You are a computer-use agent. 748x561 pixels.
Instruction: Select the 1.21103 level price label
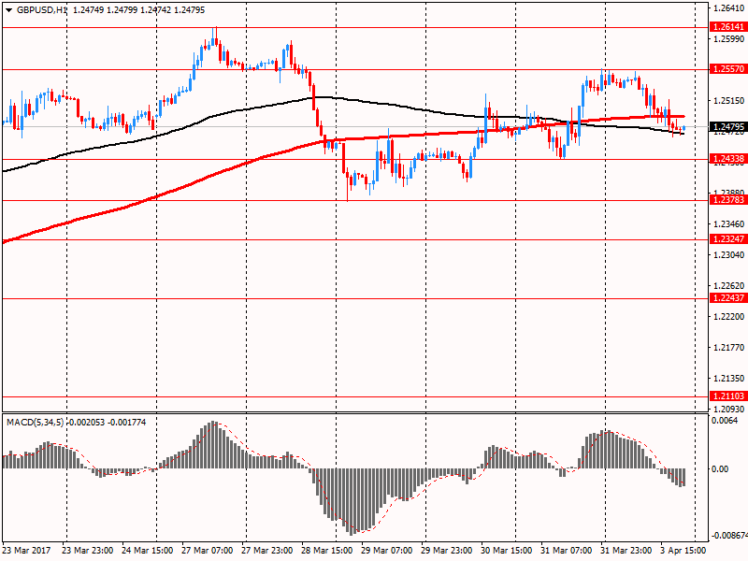click(728, 396)
